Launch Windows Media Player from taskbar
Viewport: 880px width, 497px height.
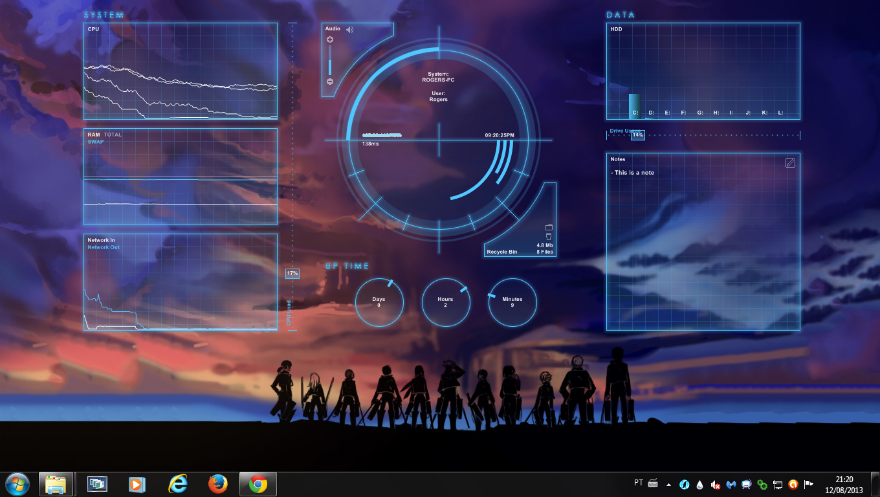pos(137,484)
